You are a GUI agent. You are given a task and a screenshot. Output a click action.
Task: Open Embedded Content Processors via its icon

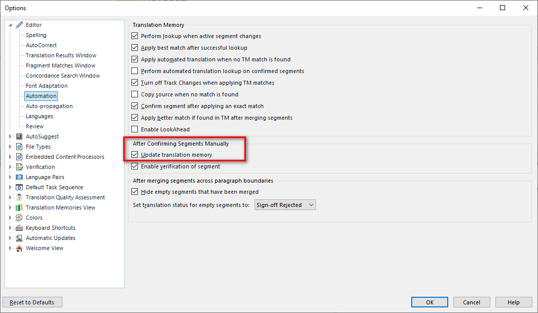coord(19,156)
